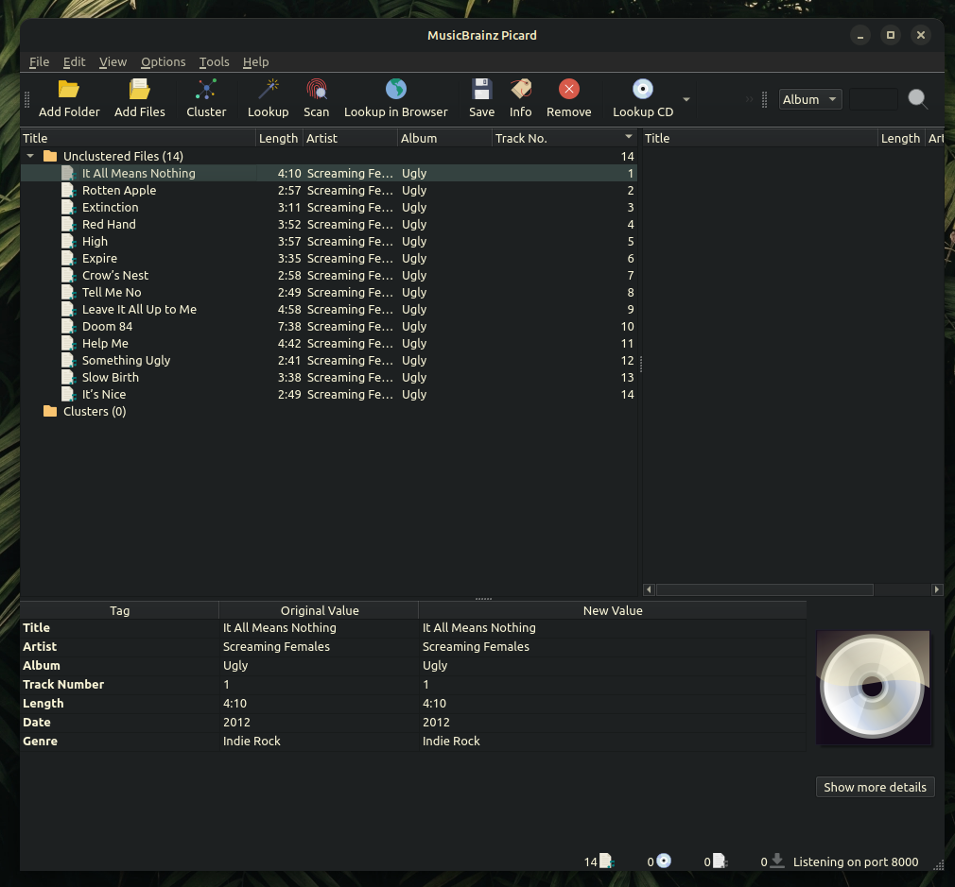Viewport: 955px width, 887px height.
Task: Click the right pane Title column header
Action: [x=759, y=138]
